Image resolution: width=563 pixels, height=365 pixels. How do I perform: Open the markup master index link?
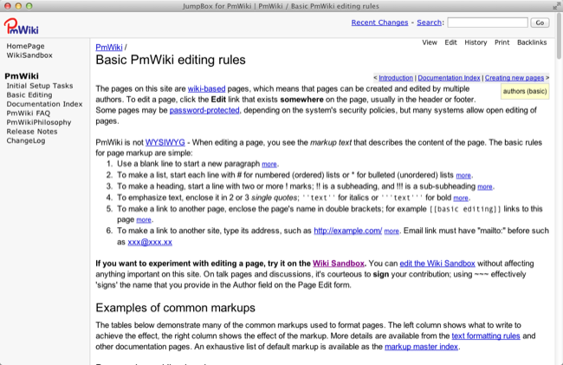point(421,347)
